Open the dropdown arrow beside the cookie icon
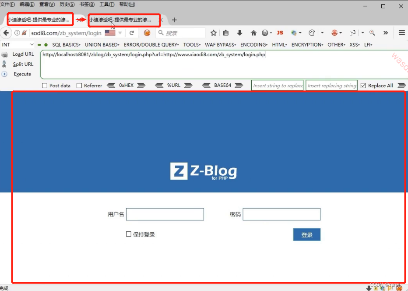This screenshot has width=408, height=291. tap(322, 33)
